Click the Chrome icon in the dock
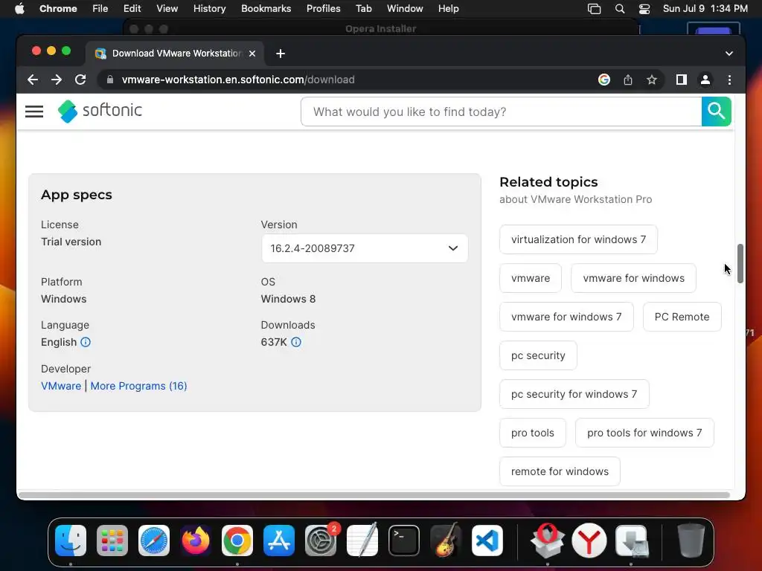Viewport: 762px width, 571px height. pos(237,541)
